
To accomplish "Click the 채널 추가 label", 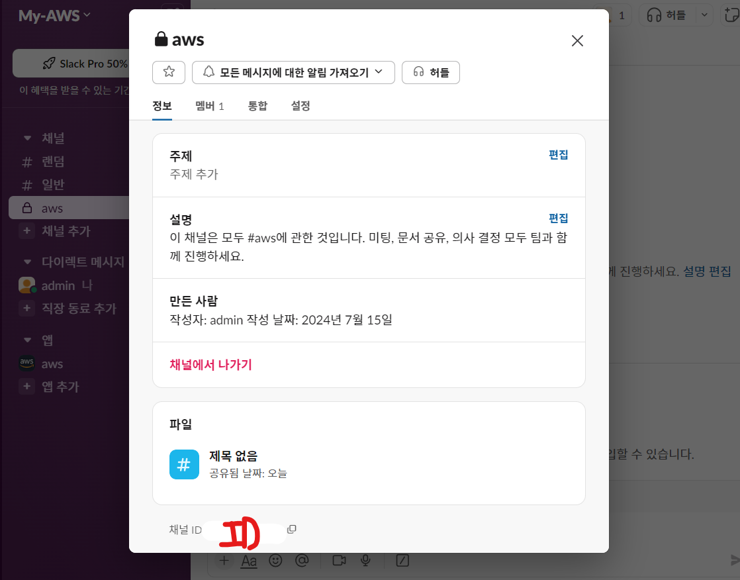I will pyautogui.click(x=66, y=231).
